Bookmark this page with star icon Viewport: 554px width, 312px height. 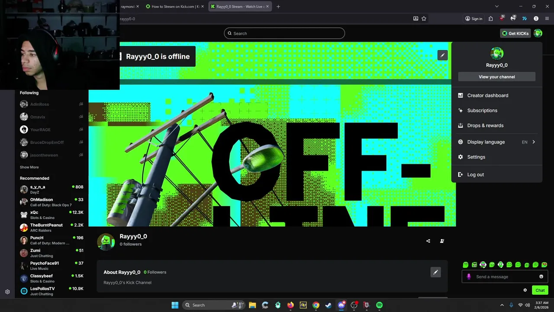tap(424, 19)
